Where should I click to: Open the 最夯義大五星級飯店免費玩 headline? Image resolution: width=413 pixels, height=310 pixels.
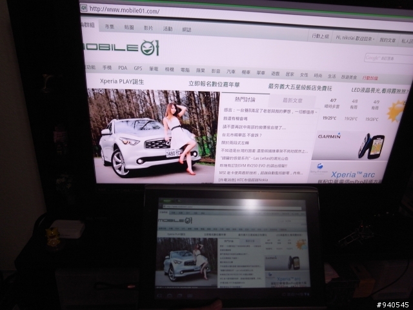coord(300,87)
